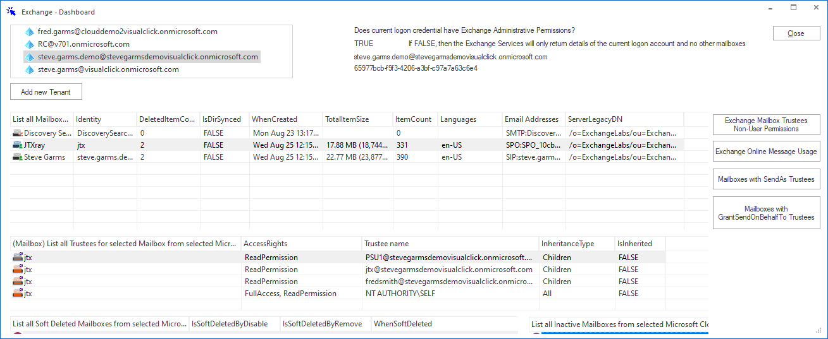
Task: Click trustee icon in NT AUTHORITY\SELF row
Action: (18, 294)
